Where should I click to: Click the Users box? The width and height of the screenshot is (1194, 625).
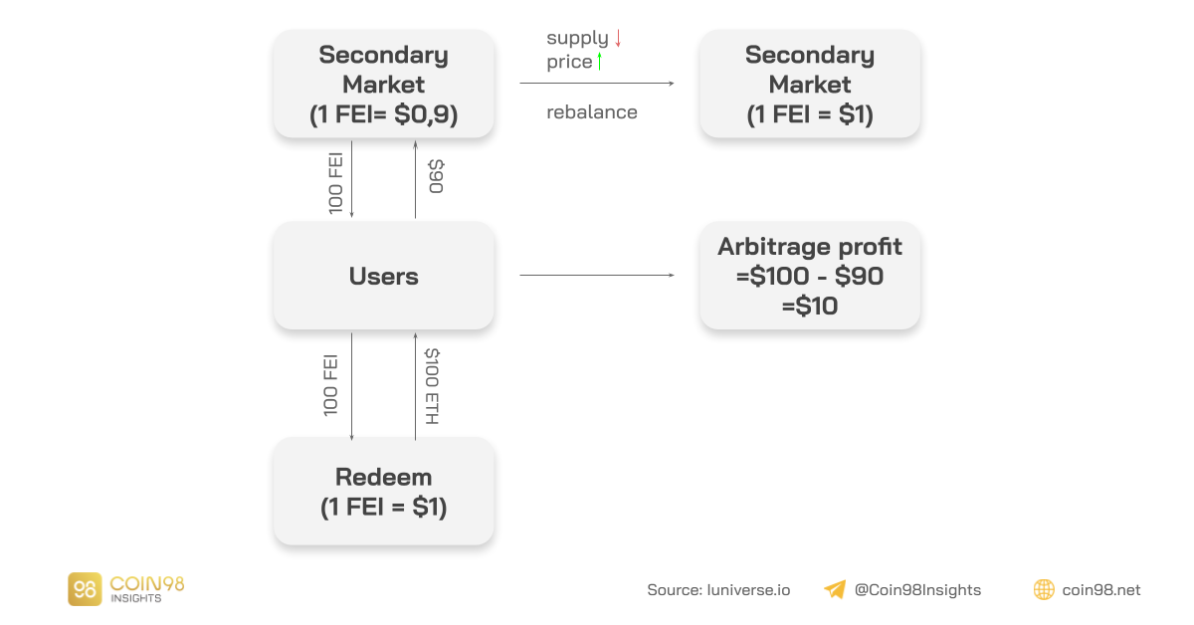[383, 276]
